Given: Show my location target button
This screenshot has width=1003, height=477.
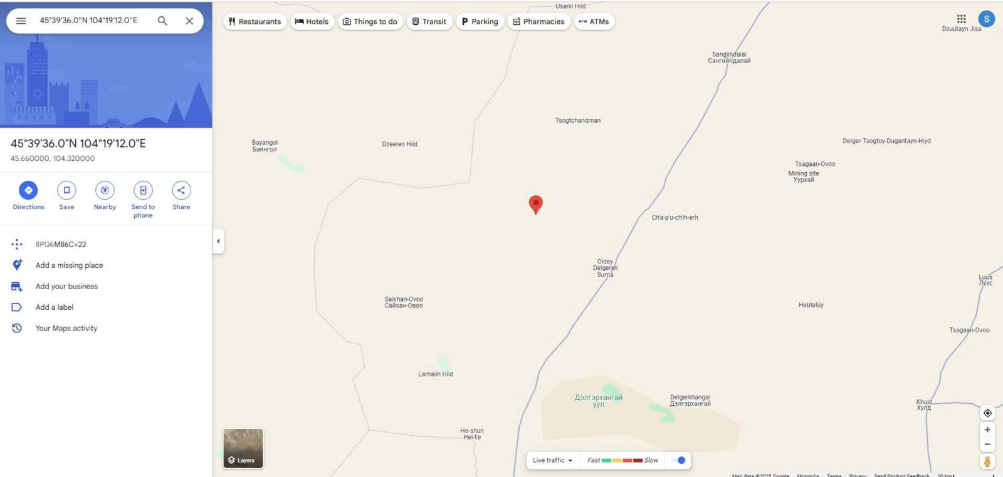Looking at the screenshot, I should pos(987,413).
